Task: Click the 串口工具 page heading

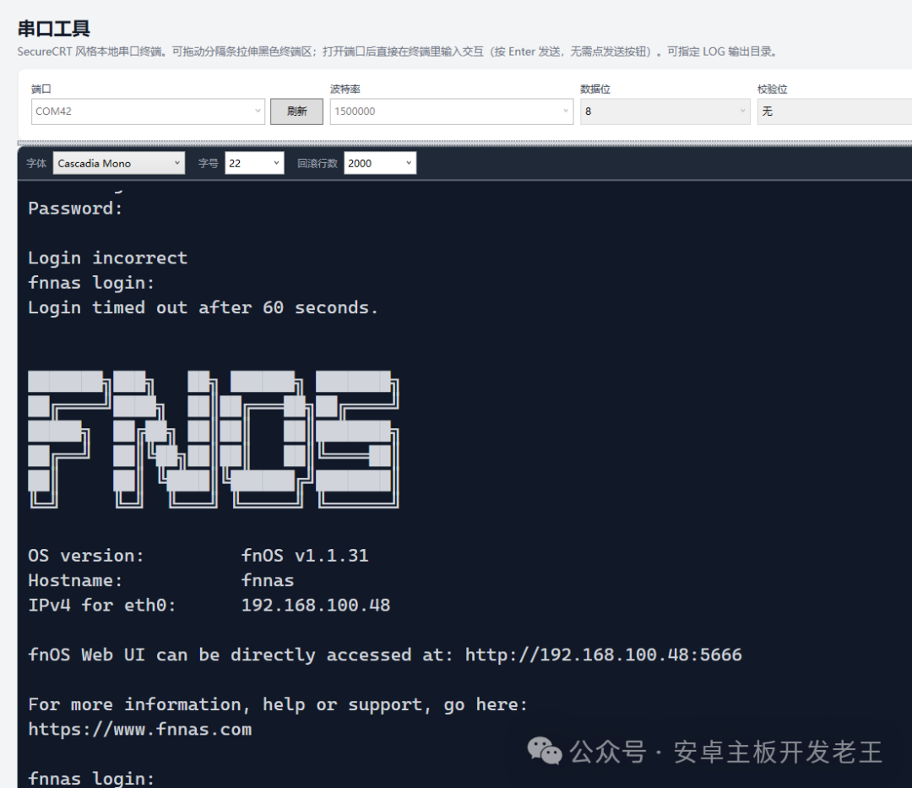Action: [54, 29]
